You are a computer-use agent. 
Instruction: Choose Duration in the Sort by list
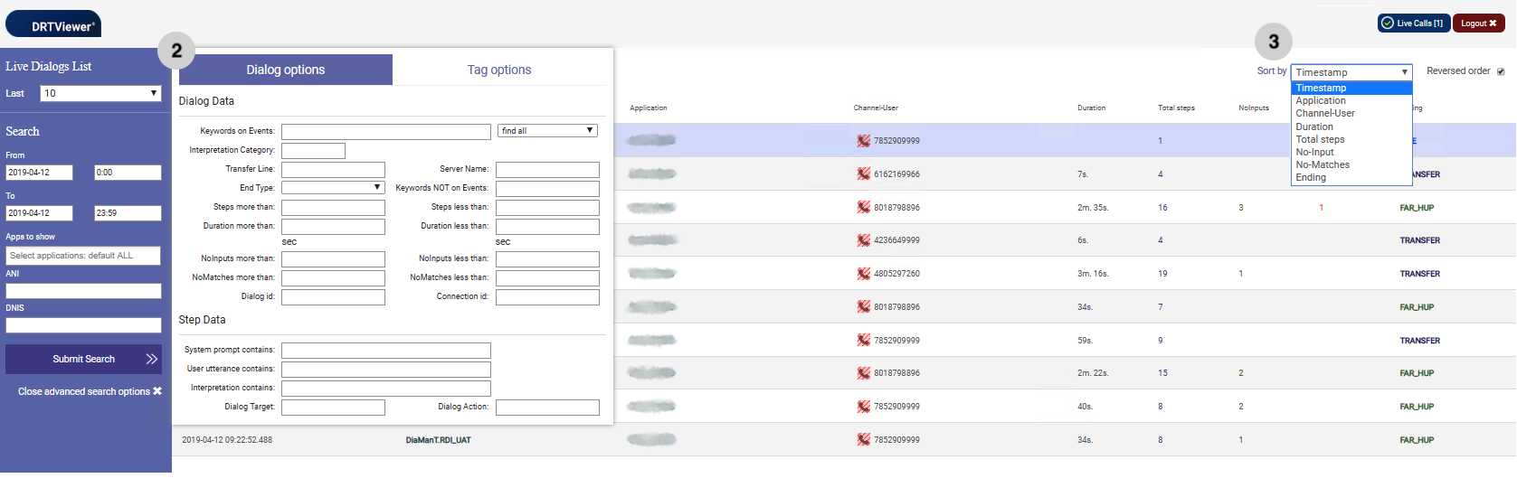click(x=1314, y=127)
